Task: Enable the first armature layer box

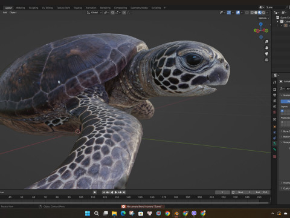Action: click(x=282, y=111)
